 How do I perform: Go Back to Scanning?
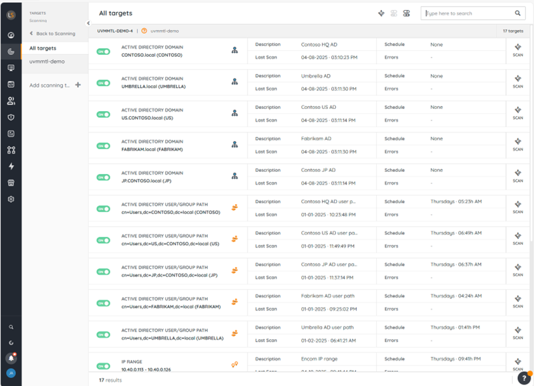(52, 33)
